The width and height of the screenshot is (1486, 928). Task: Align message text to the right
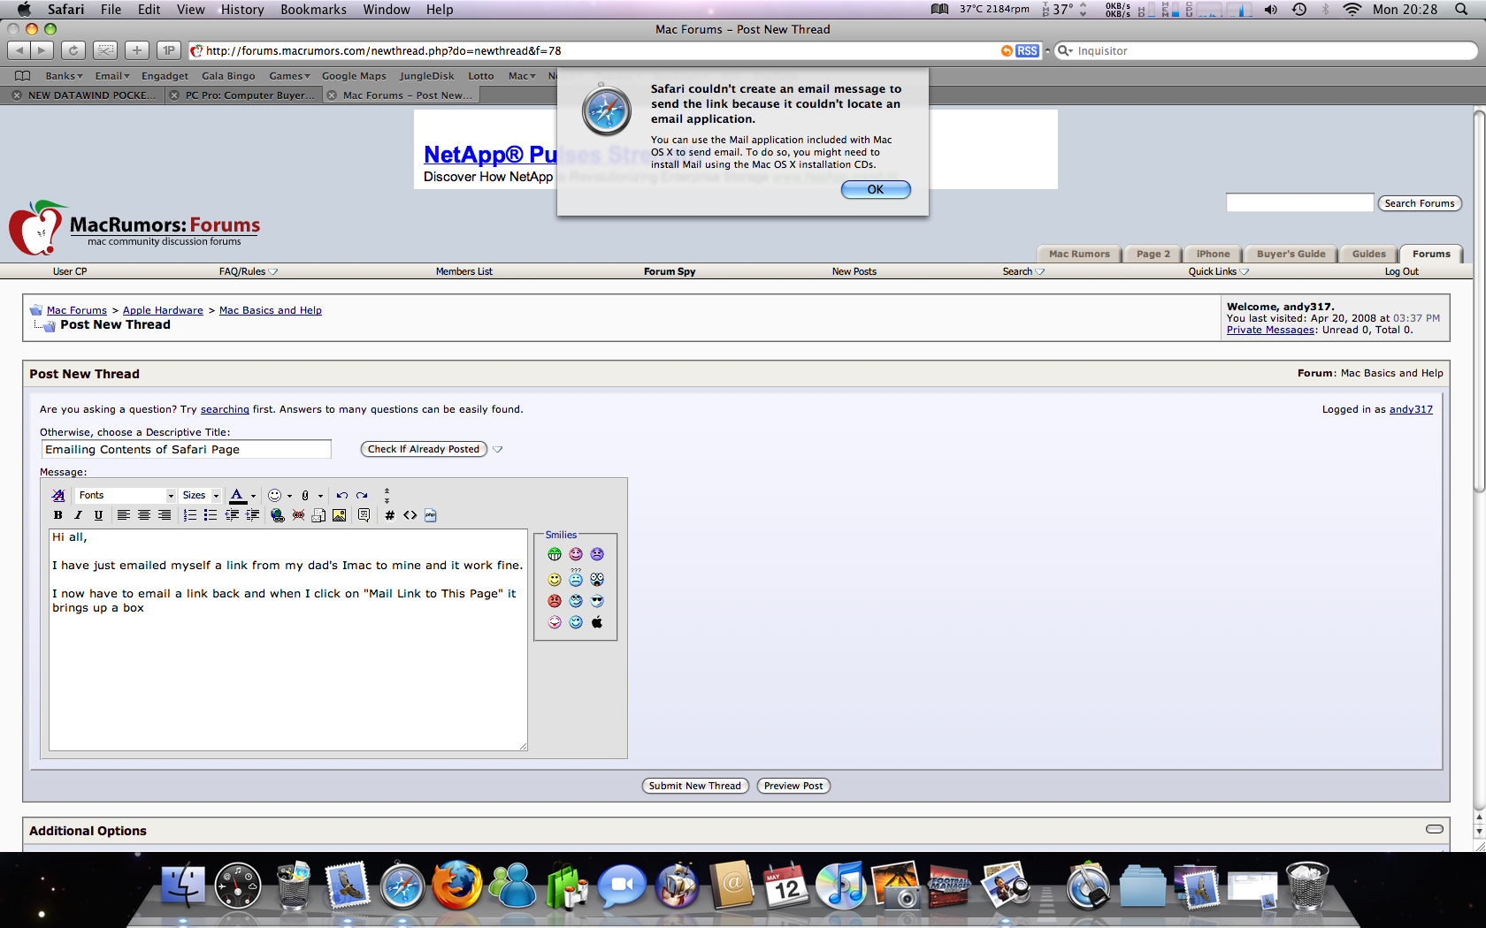click(165, 515)
